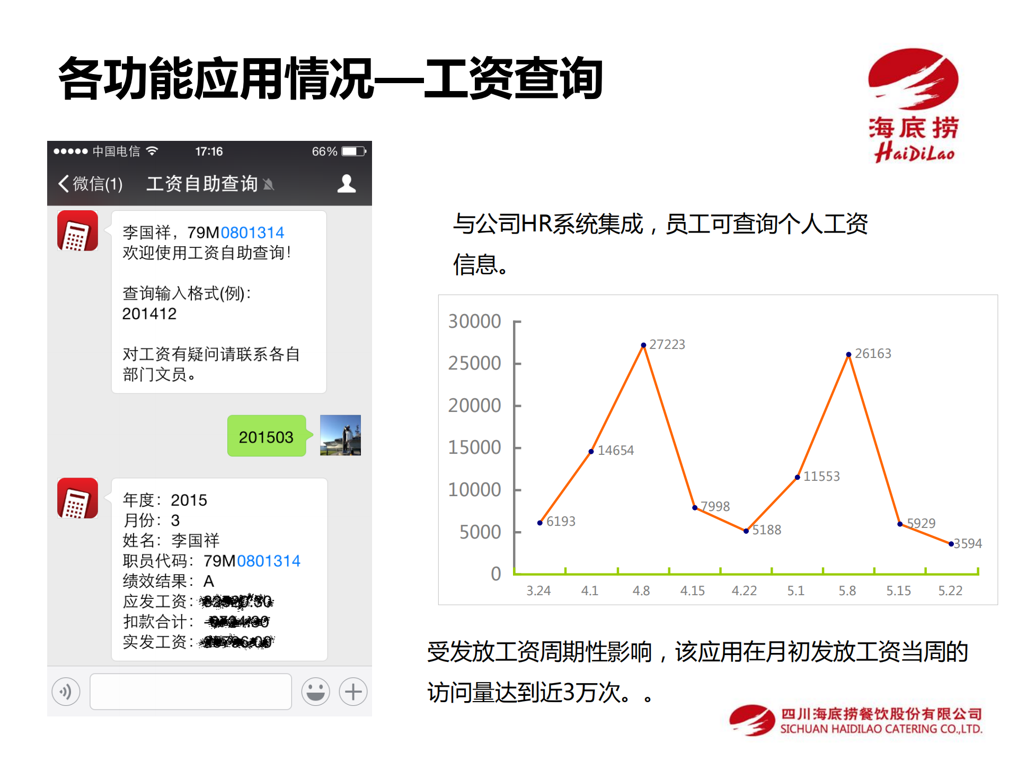
Task: Toggle the cellular signal dots indicator
Action: (72, 150)
